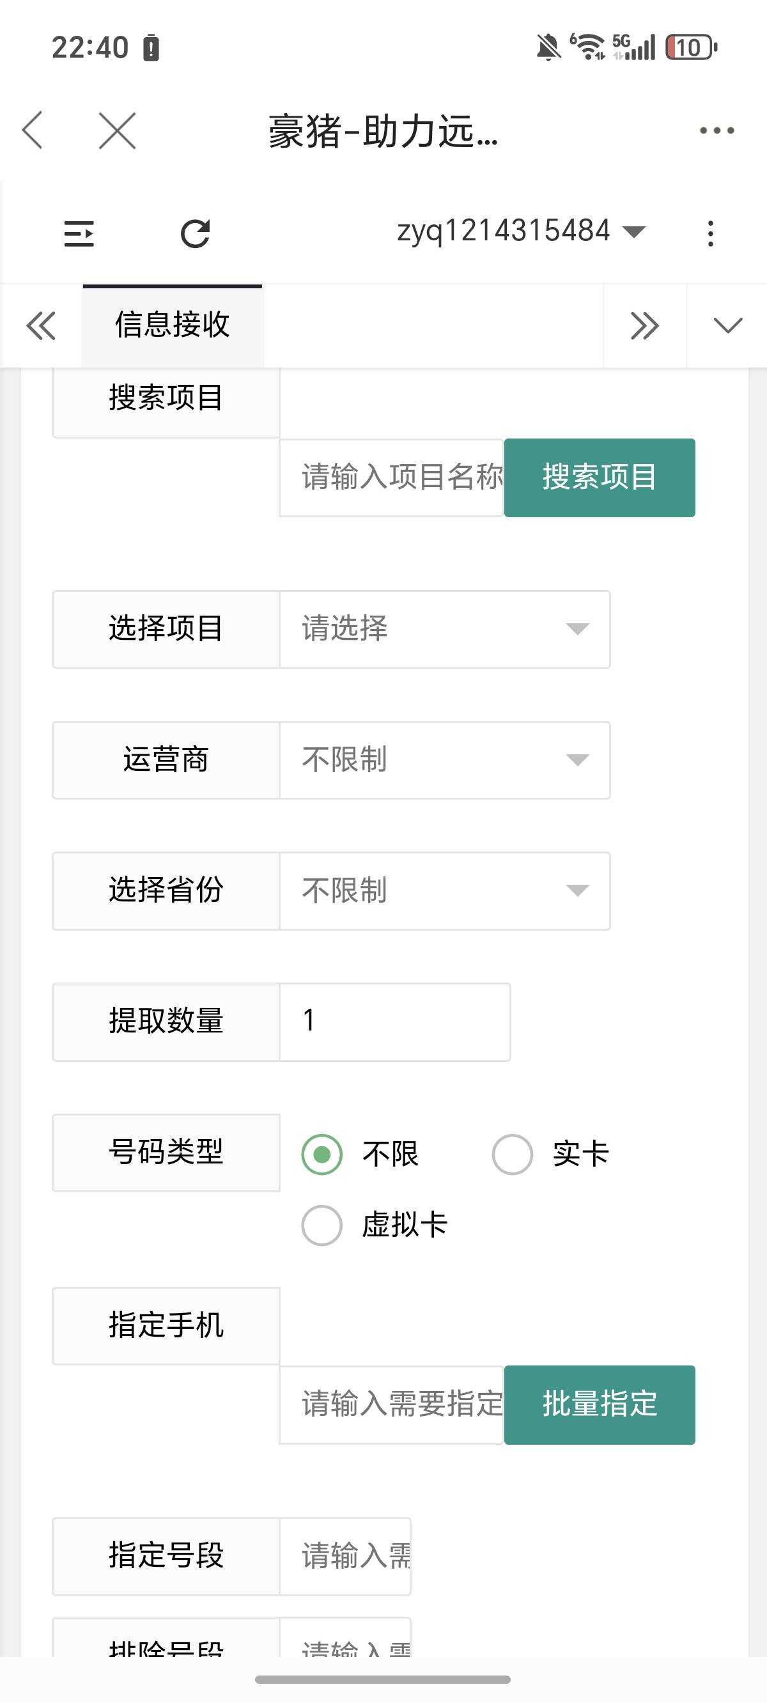This screenshot has width=767, height=1703.
Task: Select the 不限 number type radio
Action: pos(322,1155)
